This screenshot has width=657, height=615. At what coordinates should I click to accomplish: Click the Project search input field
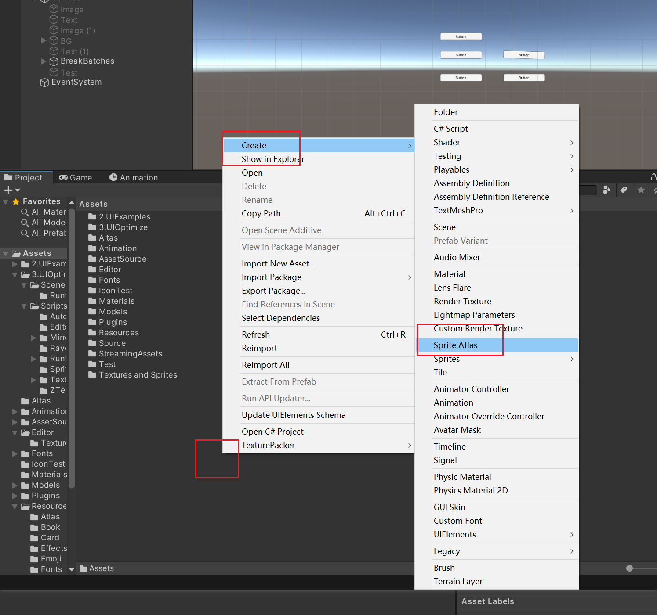(x=588, y=190)
